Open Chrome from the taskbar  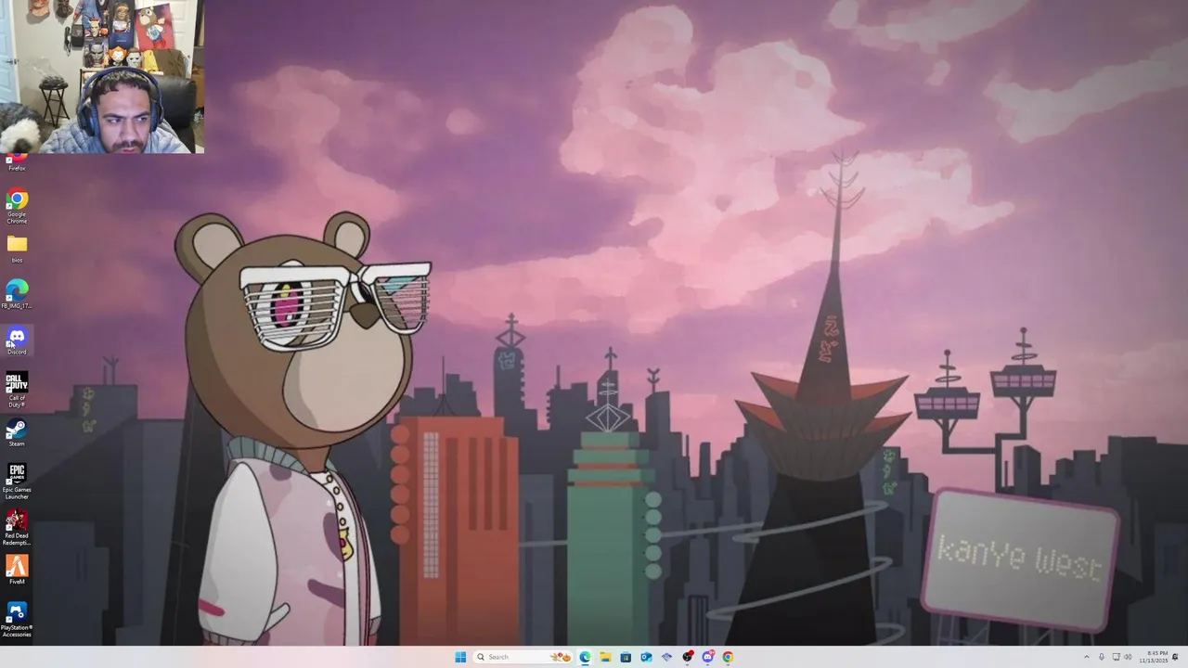(x=728, y=657)
